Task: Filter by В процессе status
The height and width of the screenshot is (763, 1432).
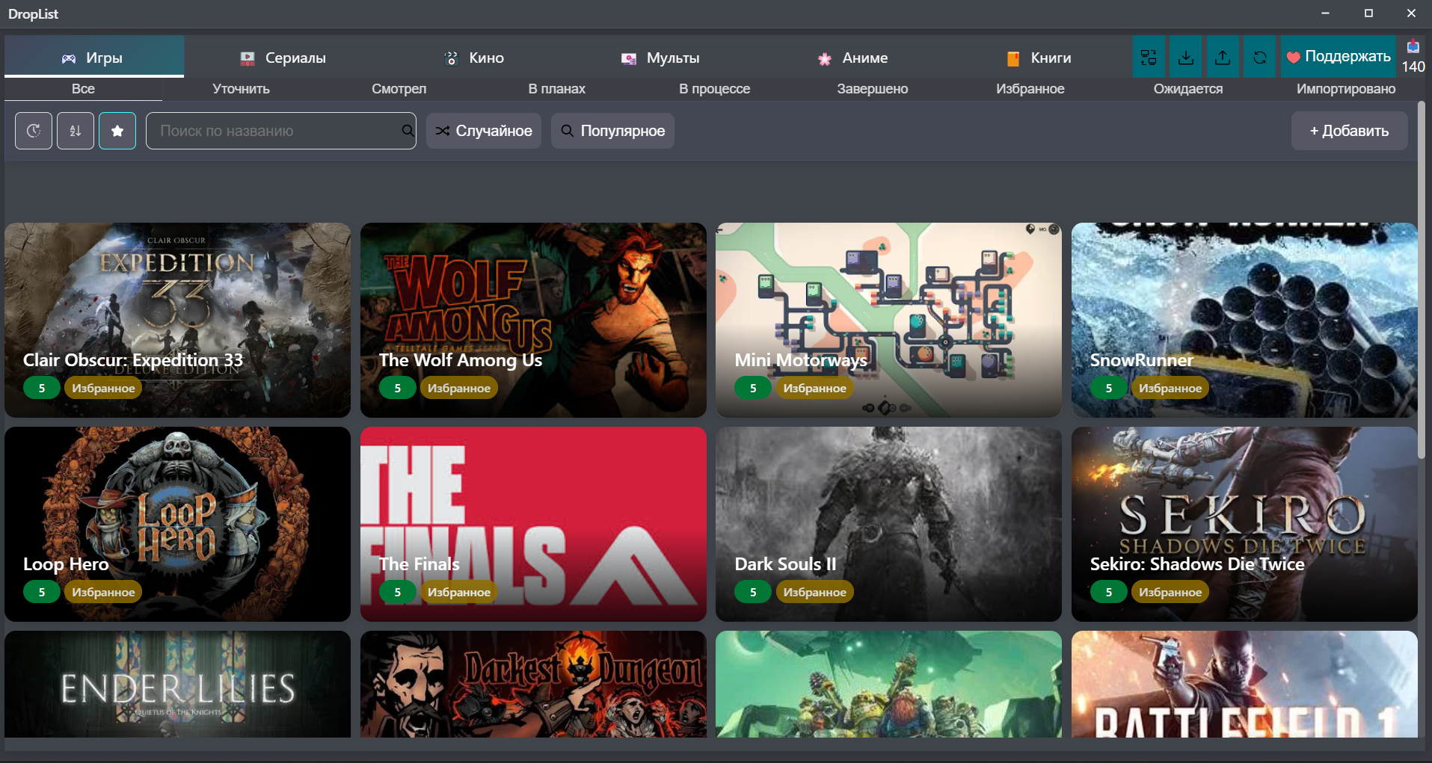Action: point(714,89)
